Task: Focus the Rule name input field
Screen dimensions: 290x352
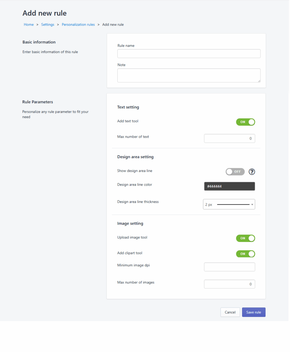Action: (189, 54)
